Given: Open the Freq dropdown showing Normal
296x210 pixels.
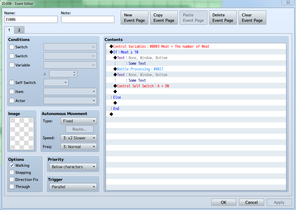Looking at the screenshot, I should (79, 147).
